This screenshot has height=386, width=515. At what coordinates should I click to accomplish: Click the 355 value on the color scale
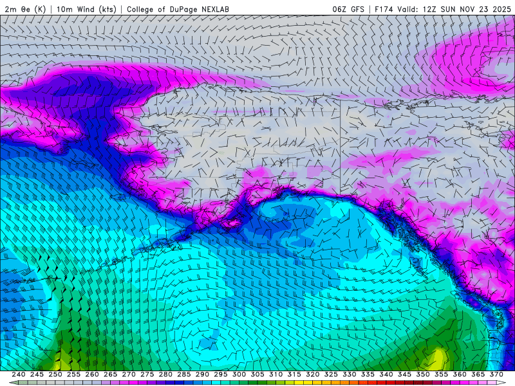click(x=442, y=374)
